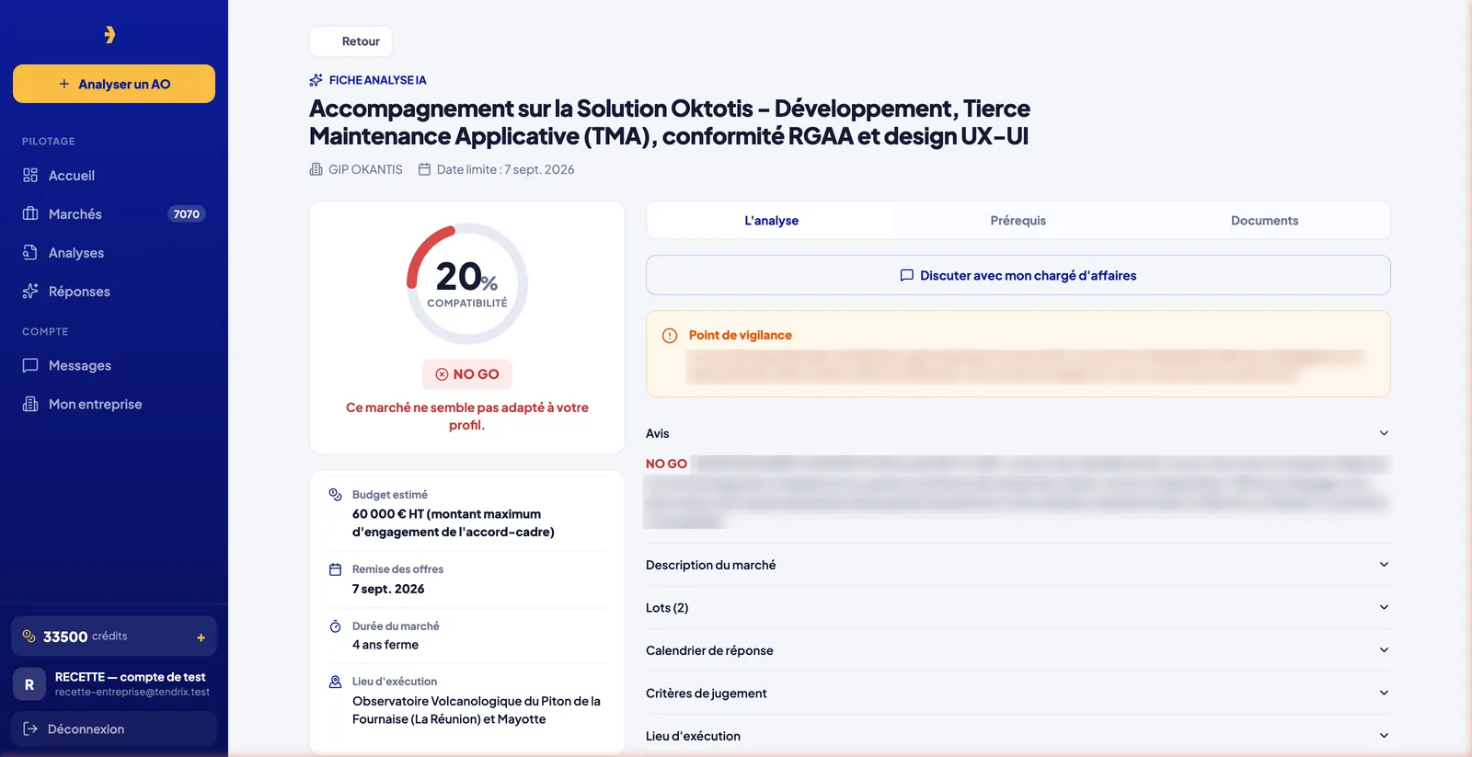Screen dimensions: 1472x757
Task: Click the R account avatar
Action: (29, 684)
